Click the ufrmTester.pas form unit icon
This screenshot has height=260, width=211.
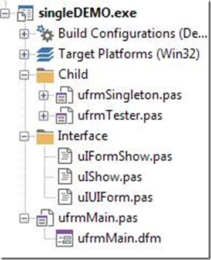point(64,116)
